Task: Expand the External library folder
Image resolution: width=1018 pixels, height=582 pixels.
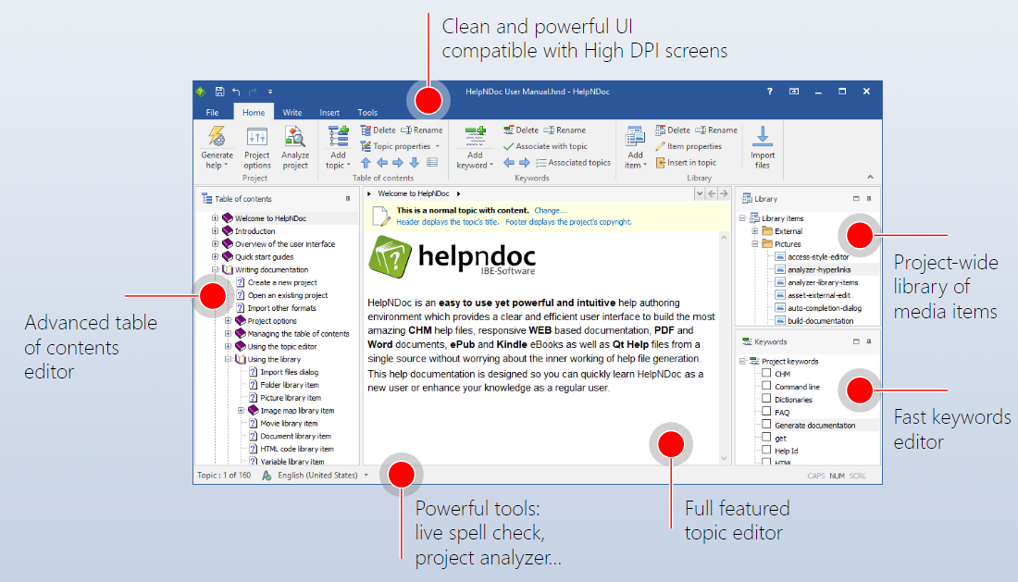Action: coord(755,231)
